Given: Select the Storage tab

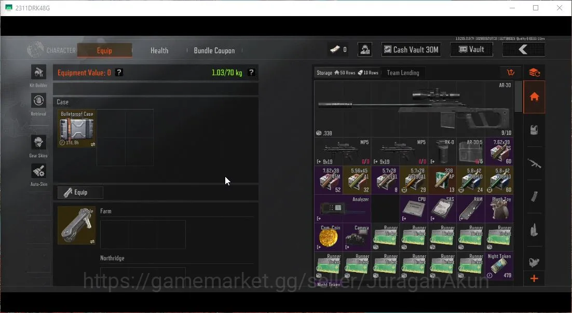Looking at the screenshot, I should tap(347, 73).
